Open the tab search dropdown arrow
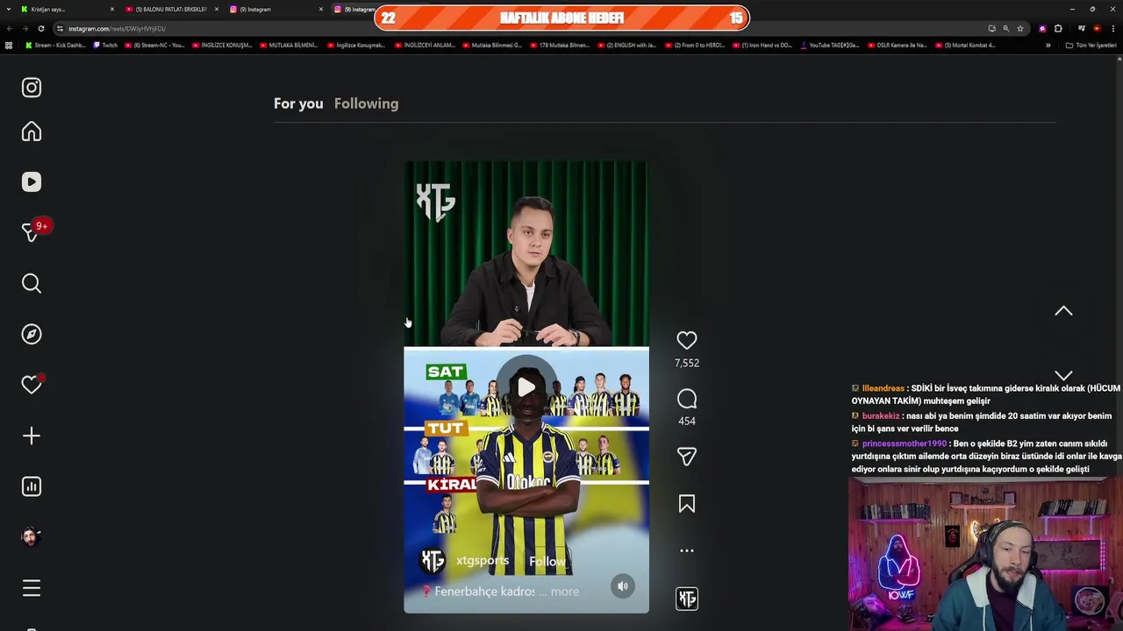The height and width of the screenshot is (631, 1123). coord(9,9)
